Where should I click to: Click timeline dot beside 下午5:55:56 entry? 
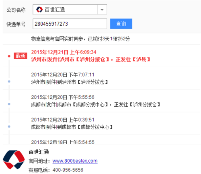tap(9, 104)
